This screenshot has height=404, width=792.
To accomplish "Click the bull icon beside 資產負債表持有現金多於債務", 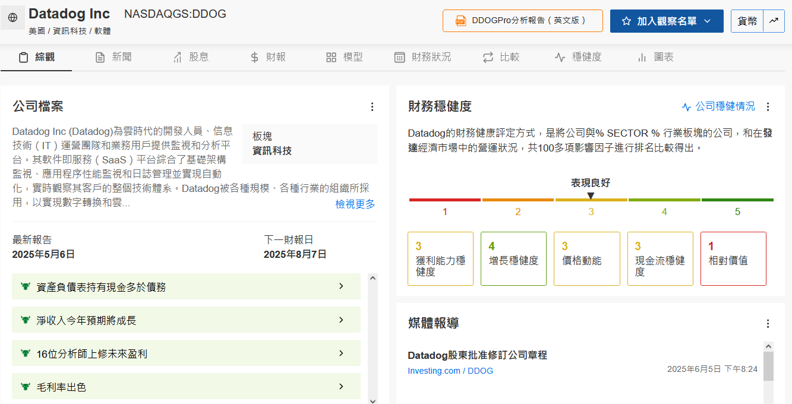I will click(25, 287).
